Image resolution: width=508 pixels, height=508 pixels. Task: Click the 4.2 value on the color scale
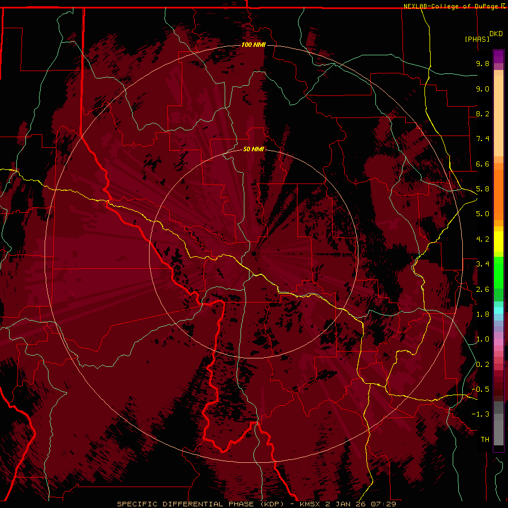[x=483, y=239]
